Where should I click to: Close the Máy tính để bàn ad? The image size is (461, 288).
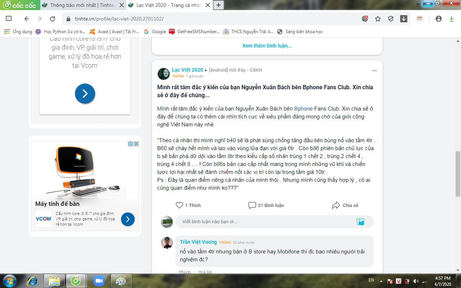136,144
